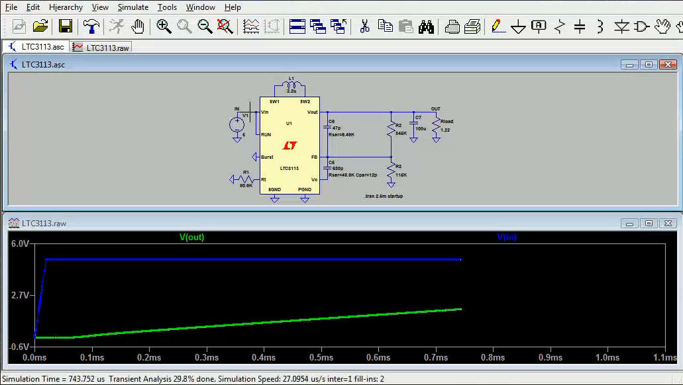Zoom out with the minus magnifier
The width and height of the screenshot is (683, 385).
tap(205, 26)
